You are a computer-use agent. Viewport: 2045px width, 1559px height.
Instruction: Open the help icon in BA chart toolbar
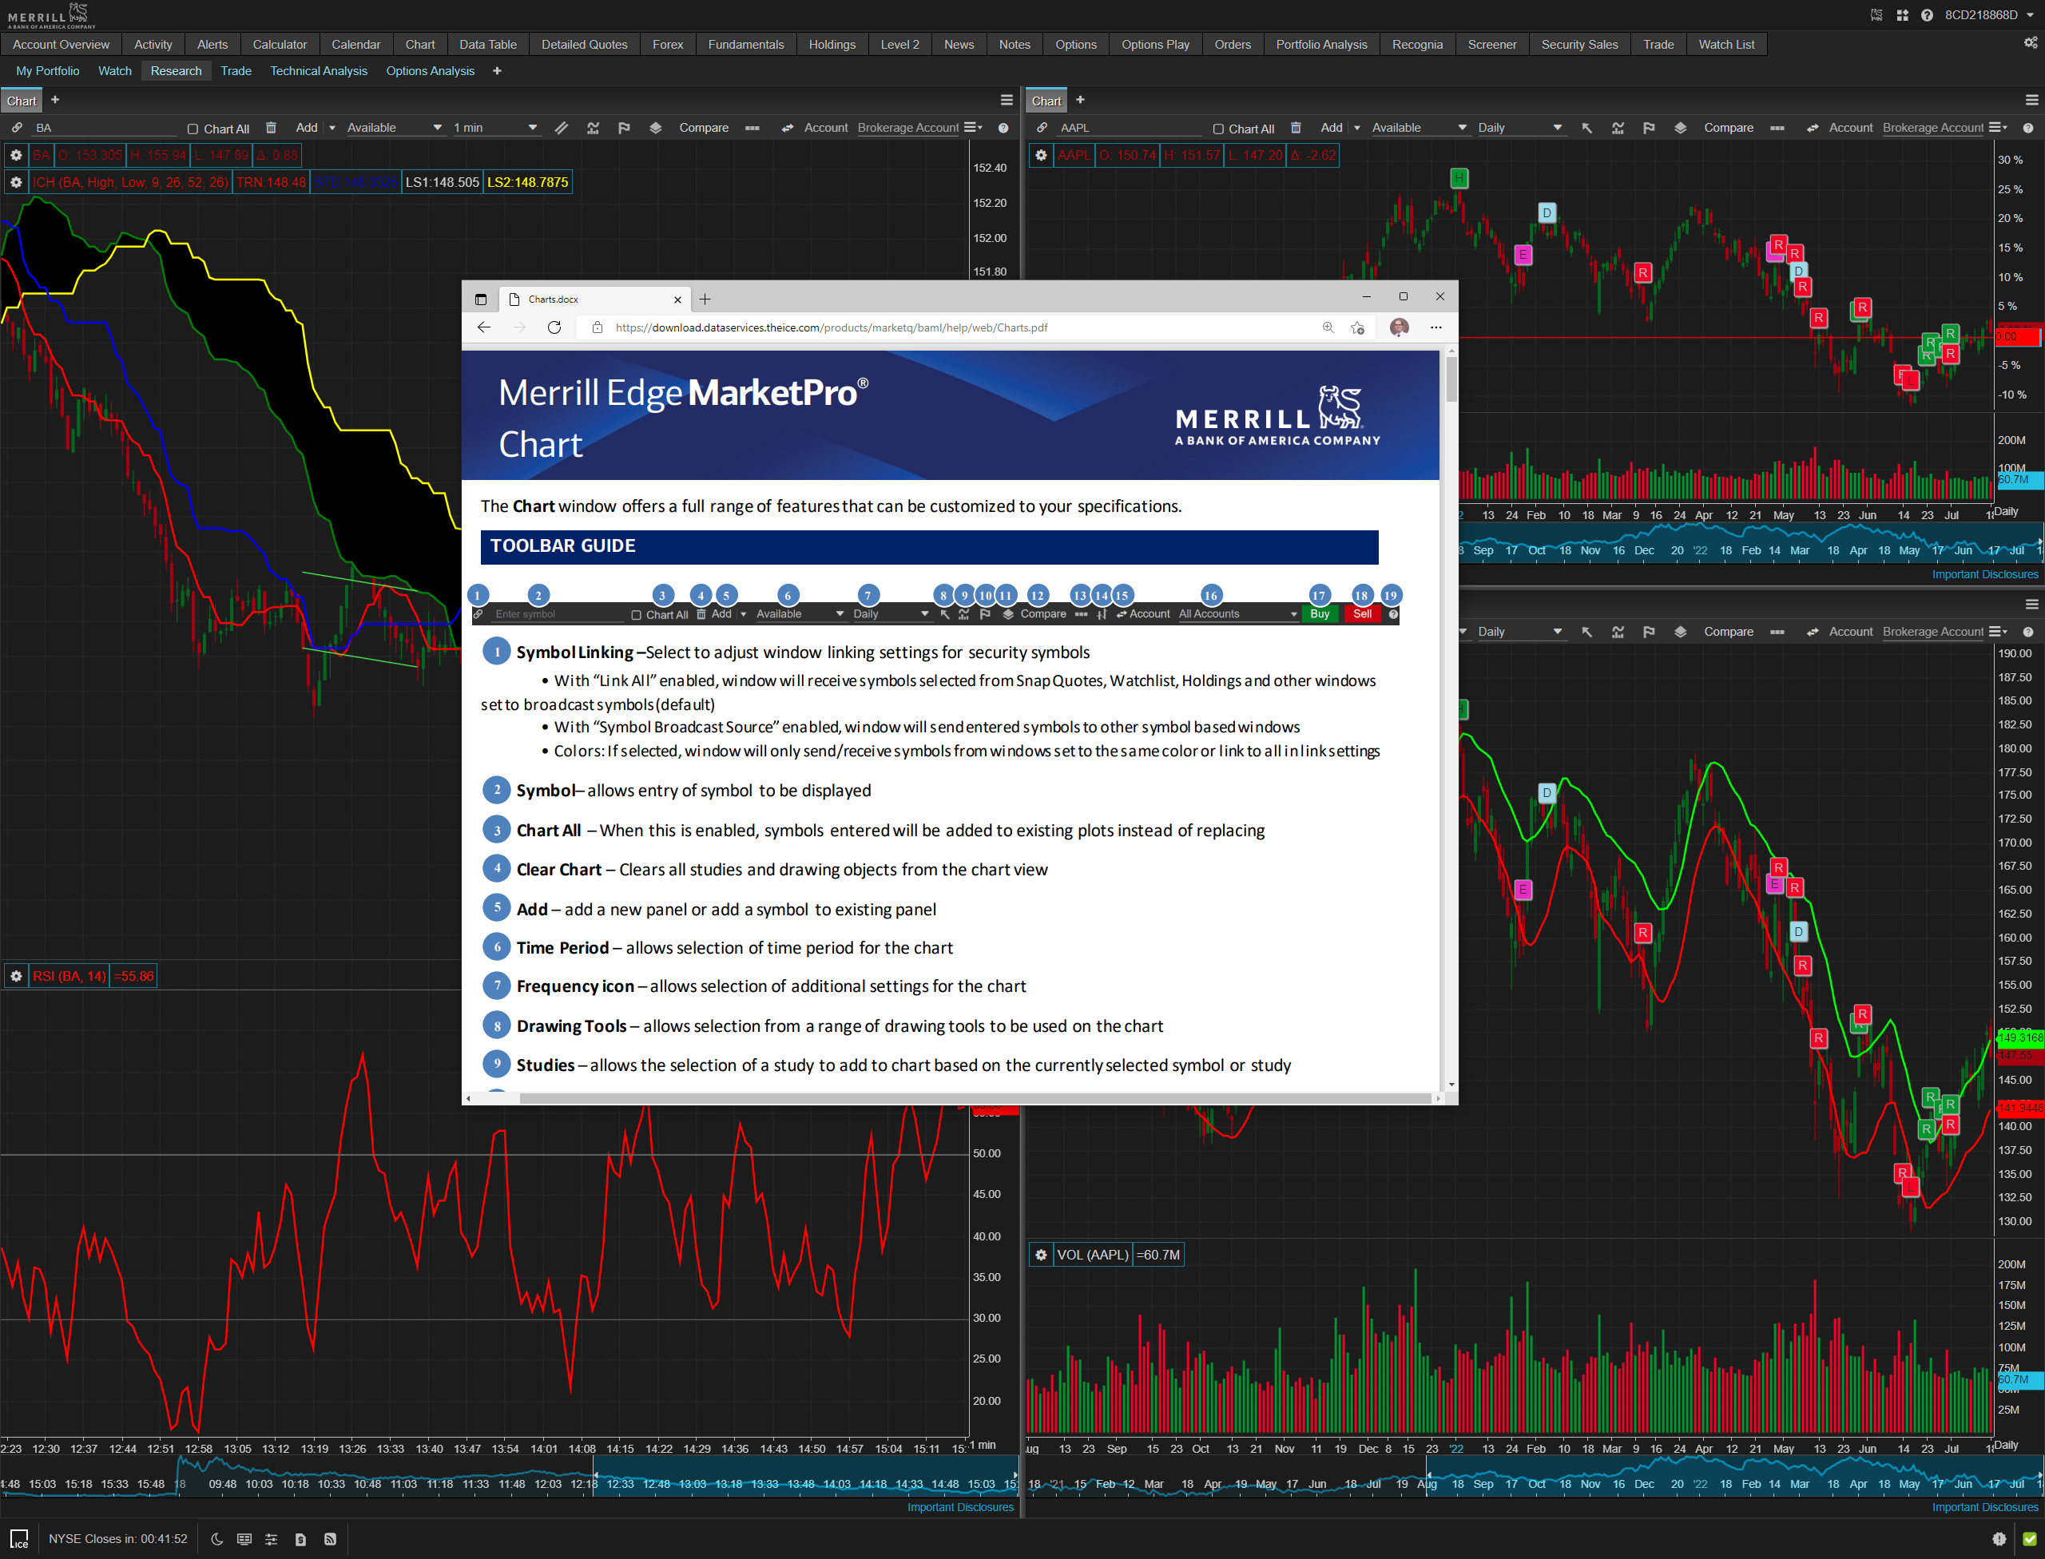(x=1003, y=128)
